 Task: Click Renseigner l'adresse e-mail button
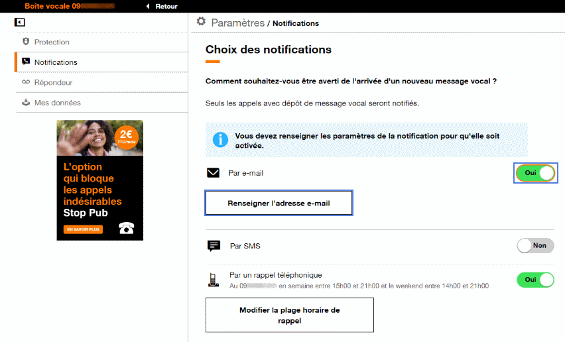(279, 203)
